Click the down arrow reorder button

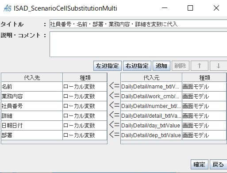point(219,65)
